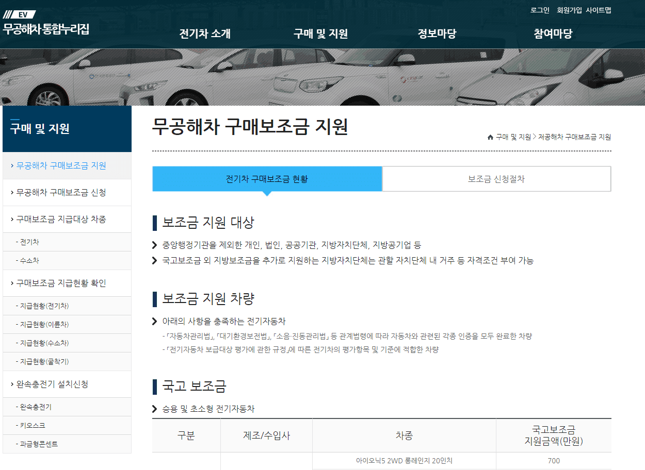Click the home icon in the breadcrumb
Image resolution: width=645 pixels, height=470 pixels.
(489, 137)
